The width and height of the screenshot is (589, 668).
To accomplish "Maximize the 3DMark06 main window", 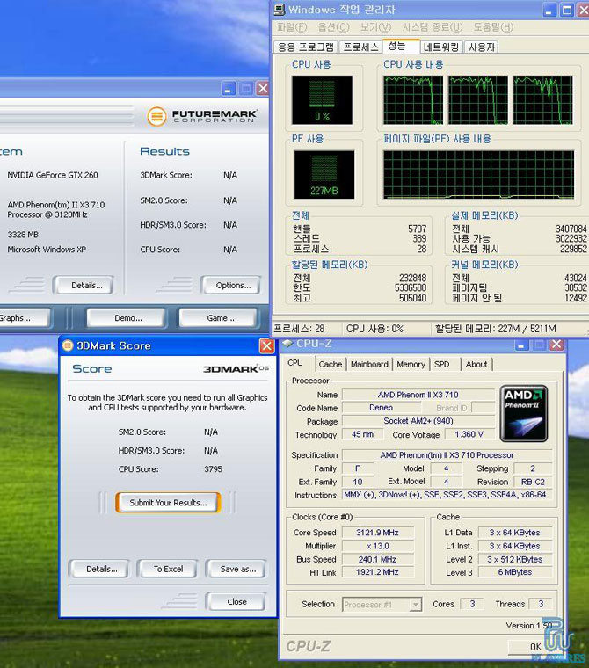I will (246, 89).
